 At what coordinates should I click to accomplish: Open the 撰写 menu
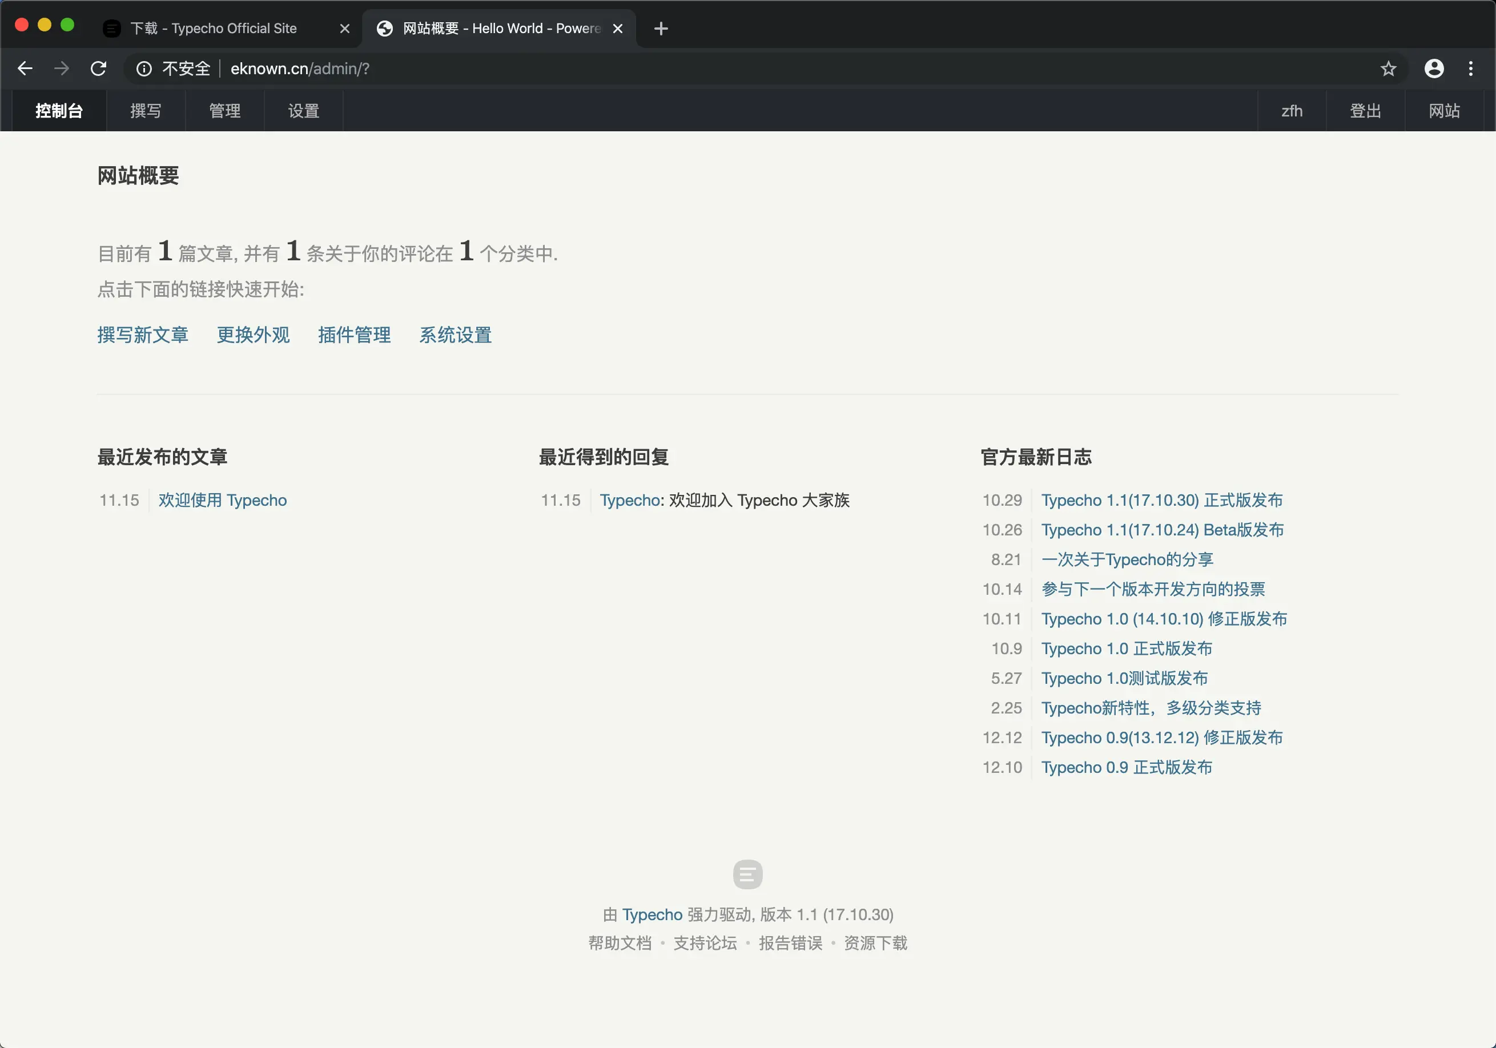point(145,111)
